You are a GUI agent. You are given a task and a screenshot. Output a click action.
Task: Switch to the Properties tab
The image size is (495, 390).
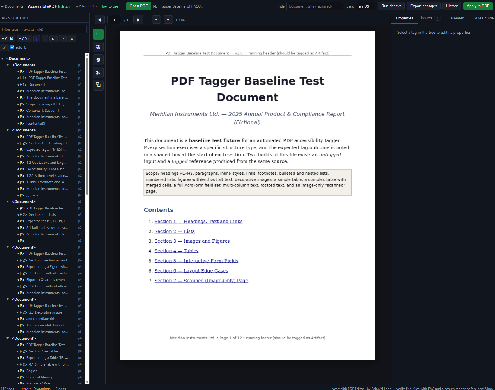point(404,18)
